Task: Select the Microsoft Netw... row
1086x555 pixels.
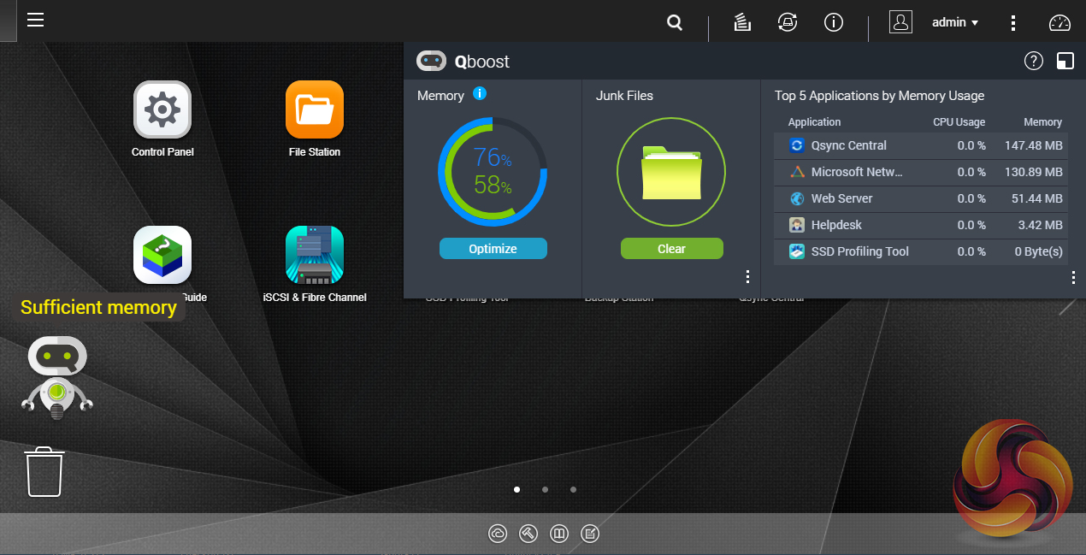Action: tap(921, 172)
